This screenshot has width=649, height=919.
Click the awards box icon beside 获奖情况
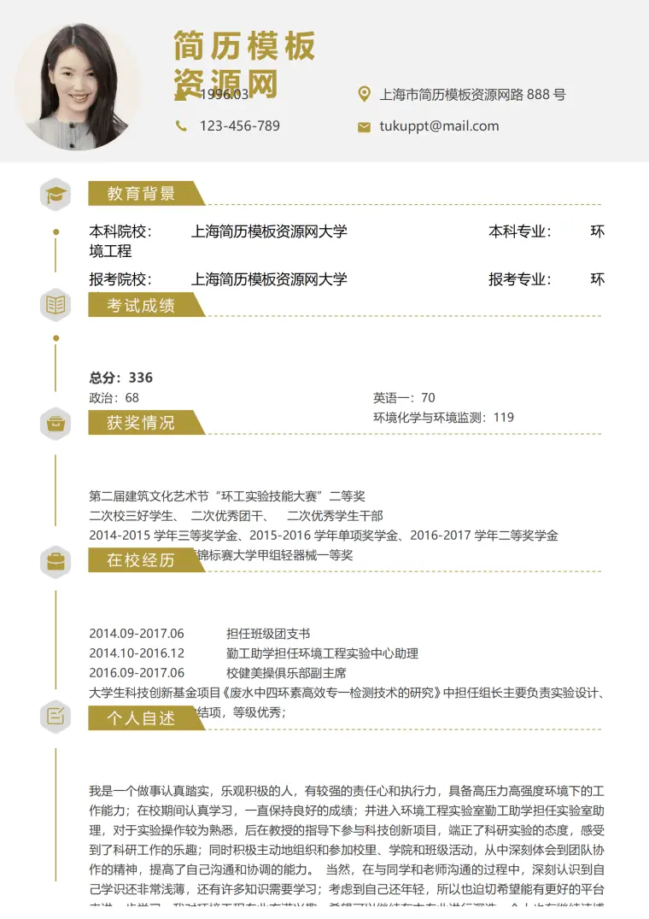tap(56, 423)
